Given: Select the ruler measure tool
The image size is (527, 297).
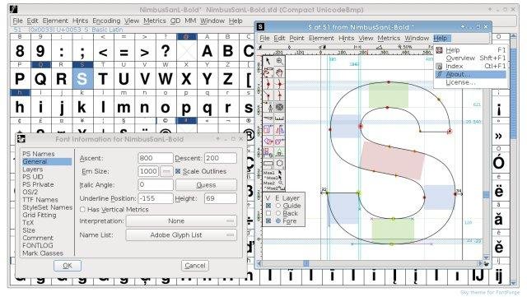Looking at the screenshot, I should (279, 118).
